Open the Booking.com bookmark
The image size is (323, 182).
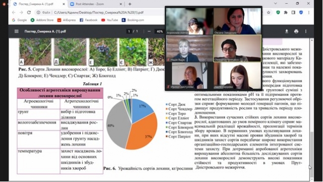tap(133, 20)
